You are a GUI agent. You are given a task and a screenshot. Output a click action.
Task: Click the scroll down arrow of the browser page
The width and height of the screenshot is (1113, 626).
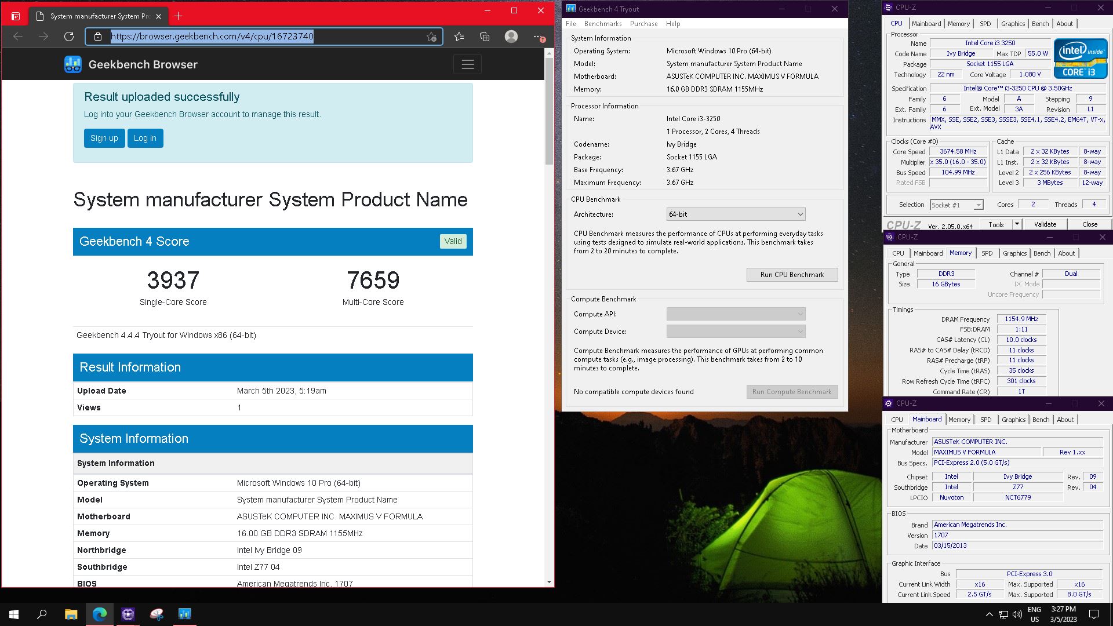[549, 582]
